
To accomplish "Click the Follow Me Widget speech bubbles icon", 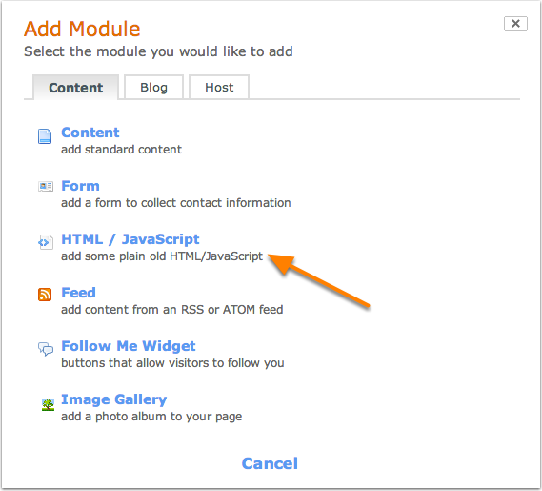I will click(x=46, y=348).
